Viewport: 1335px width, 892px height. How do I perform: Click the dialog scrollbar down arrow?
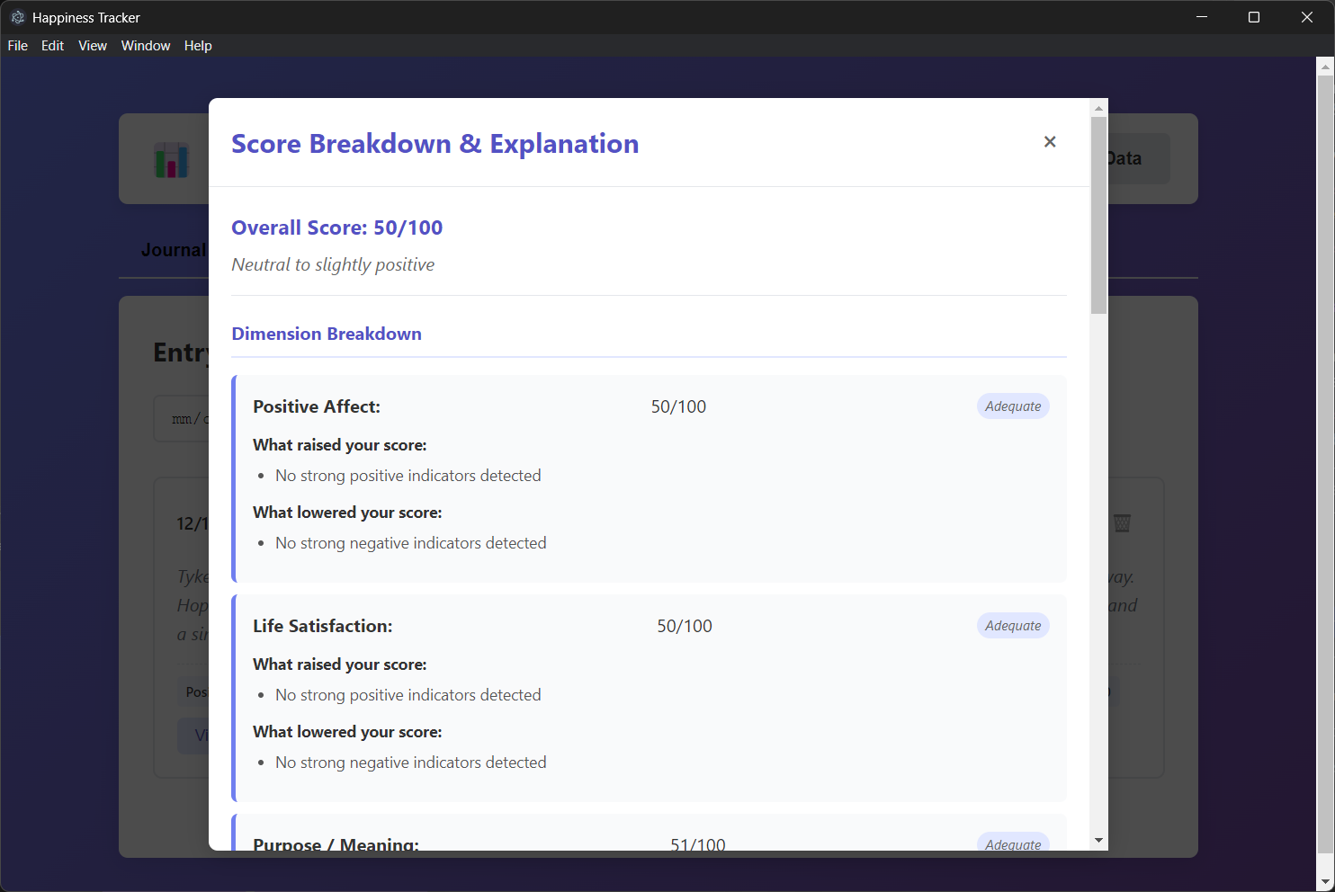tap(1098, 841)
